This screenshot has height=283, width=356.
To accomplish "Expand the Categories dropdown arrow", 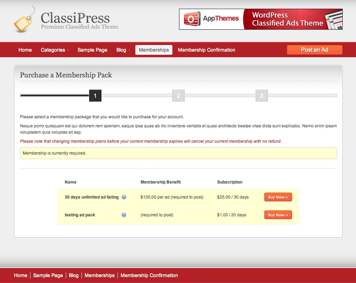I will click(68, 50).
